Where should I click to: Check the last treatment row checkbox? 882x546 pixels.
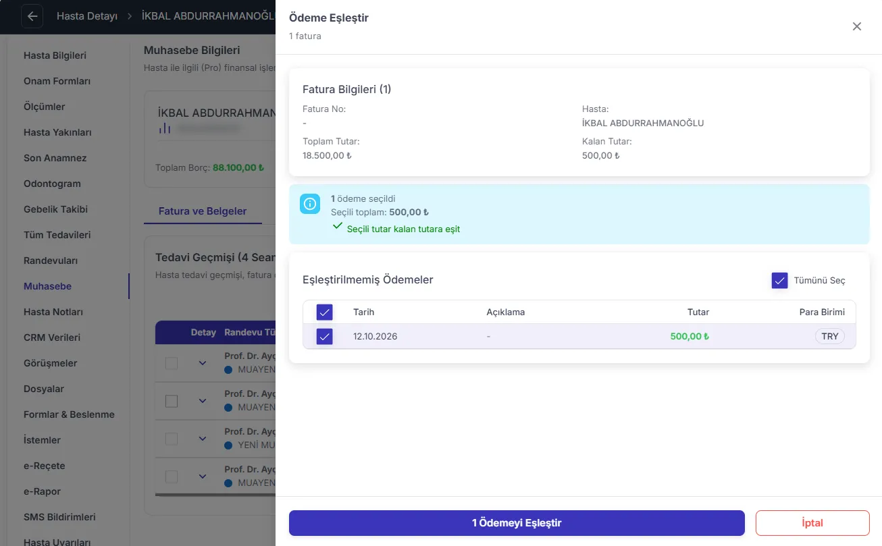point(172,476)
